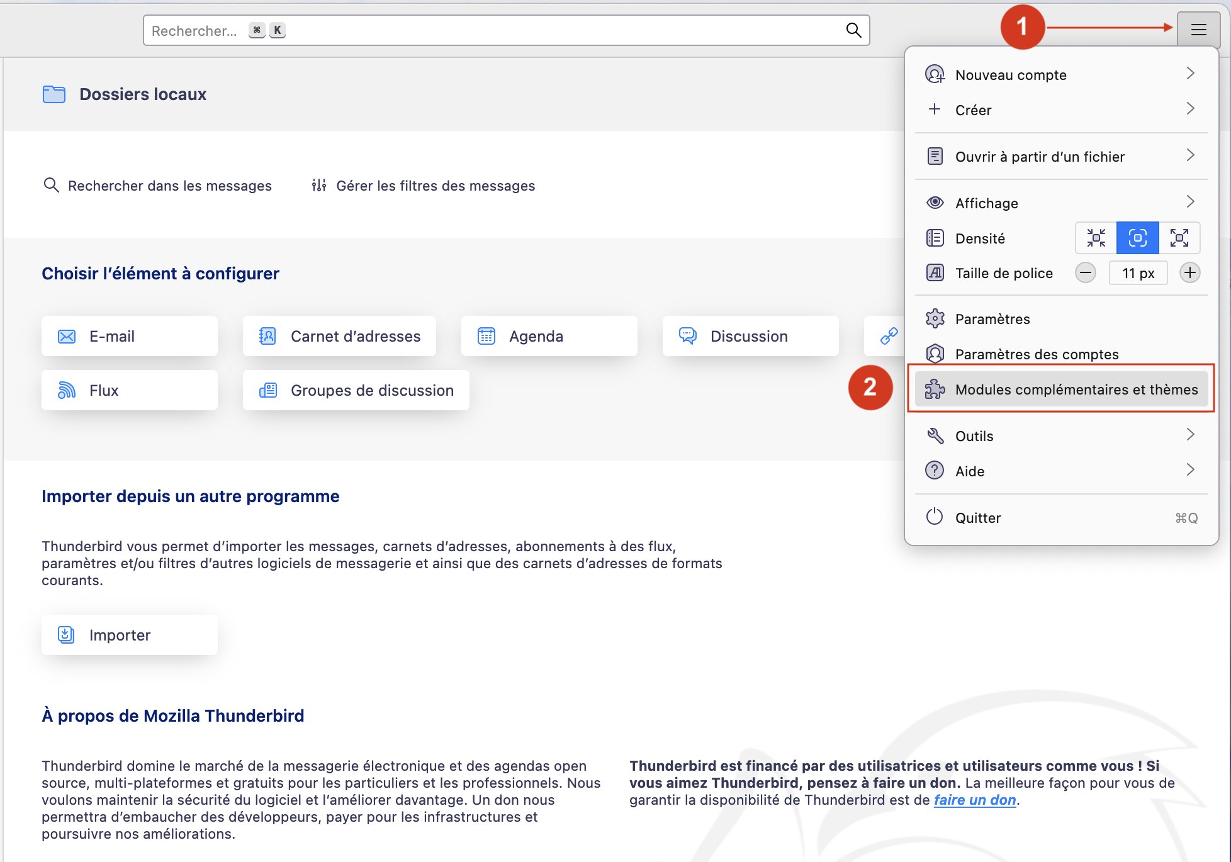The height and width of the screenshot is (862, 1231).
Task: Click the Agenda setup button
Action: (549, 336)
